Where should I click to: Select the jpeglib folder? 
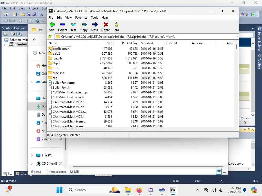click(x=57, y=58)
